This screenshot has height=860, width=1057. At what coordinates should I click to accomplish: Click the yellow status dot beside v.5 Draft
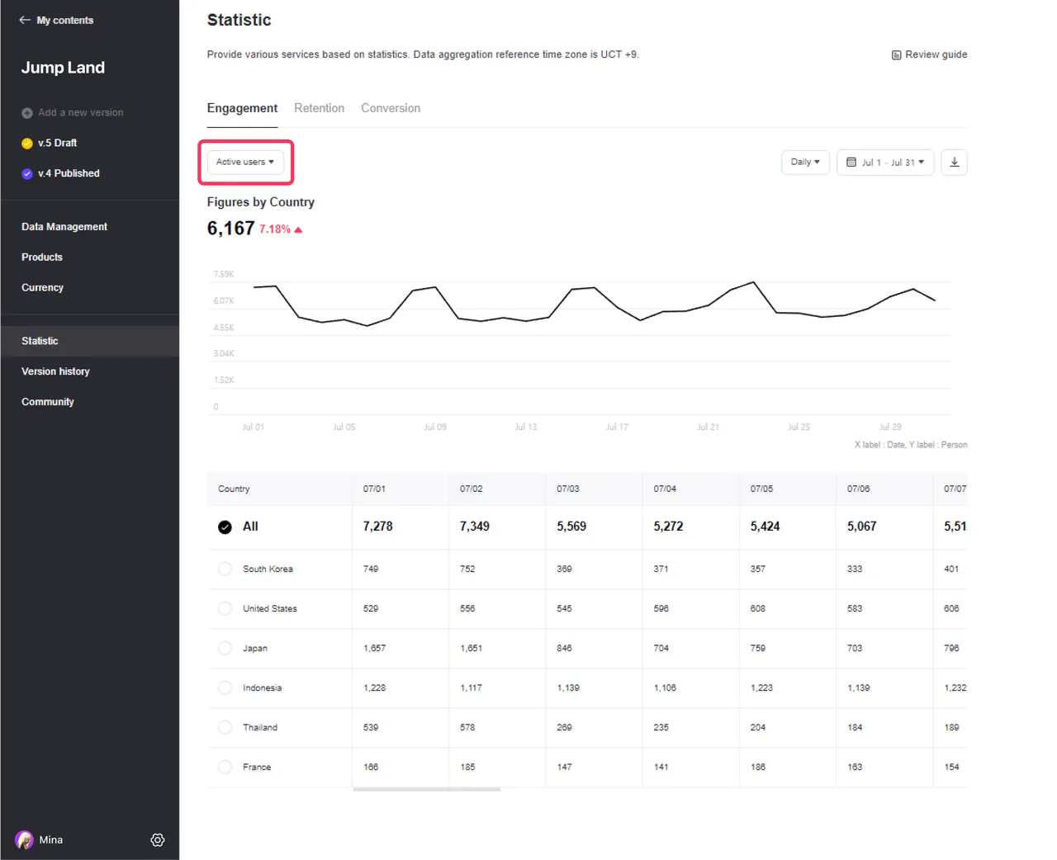[27, 143]
